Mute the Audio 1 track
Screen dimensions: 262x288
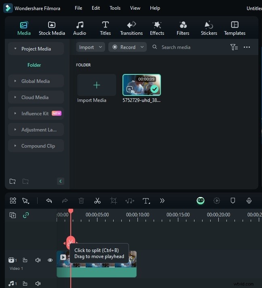pyautogui.click(x=38, y=284)
